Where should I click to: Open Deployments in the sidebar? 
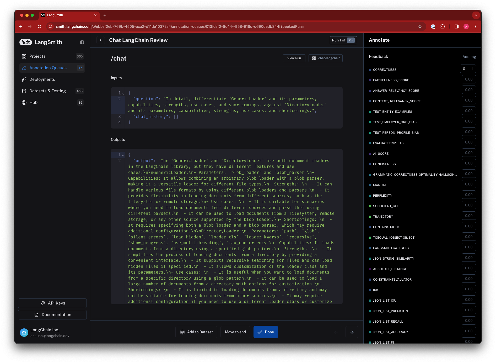point(52,79)
